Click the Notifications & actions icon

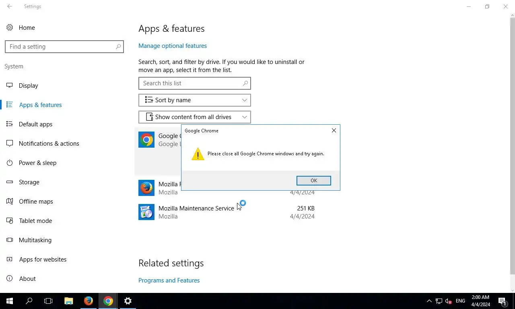[10, 143]
